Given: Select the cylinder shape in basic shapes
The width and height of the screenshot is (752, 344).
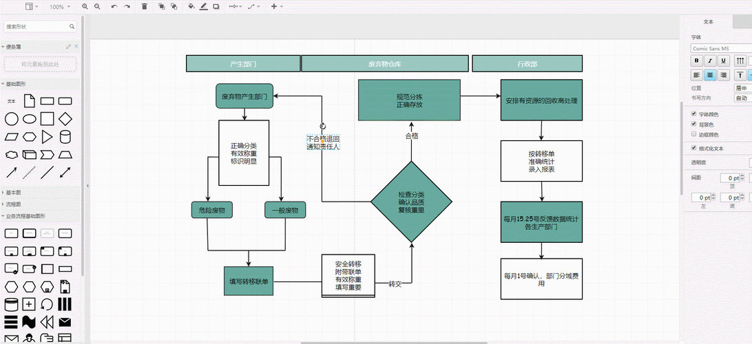Looking at the screenshot, I should point(65,137).
